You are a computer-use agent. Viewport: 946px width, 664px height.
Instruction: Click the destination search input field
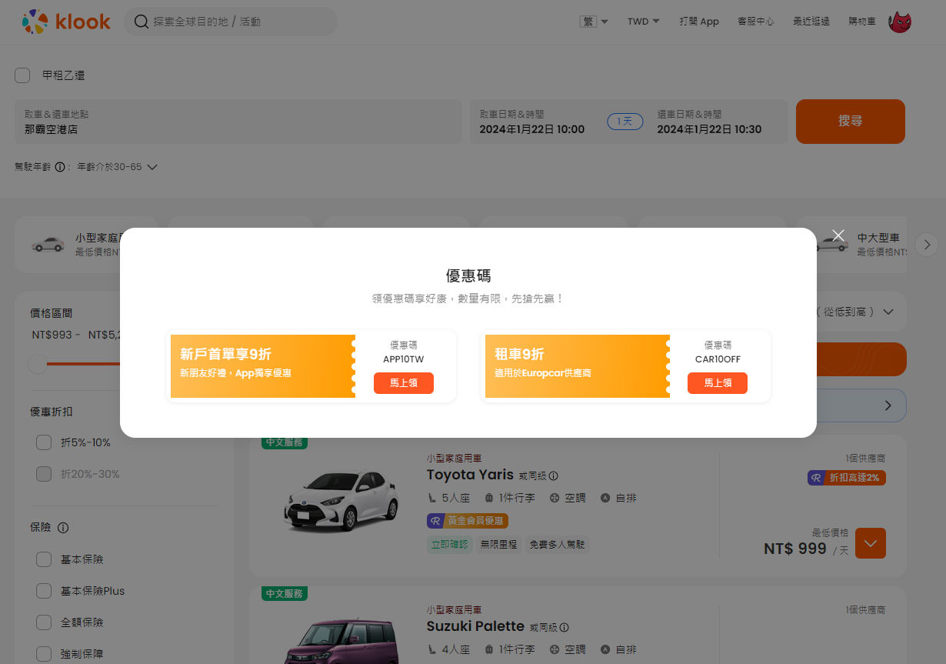click(x=231, y=22)
